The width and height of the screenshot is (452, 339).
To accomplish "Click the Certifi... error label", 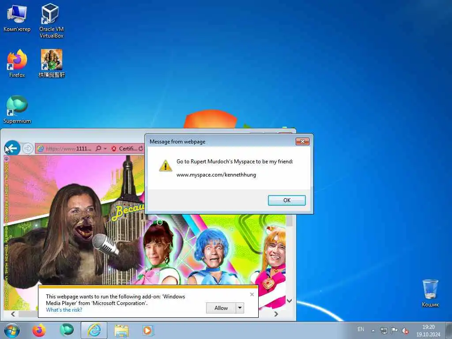I will pyautogui.click(x=128, y=149).
